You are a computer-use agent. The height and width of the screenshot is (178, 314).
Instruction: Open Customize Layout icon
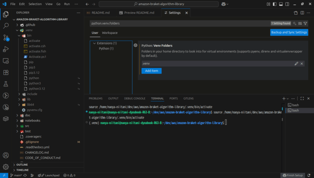click(269, 4)
